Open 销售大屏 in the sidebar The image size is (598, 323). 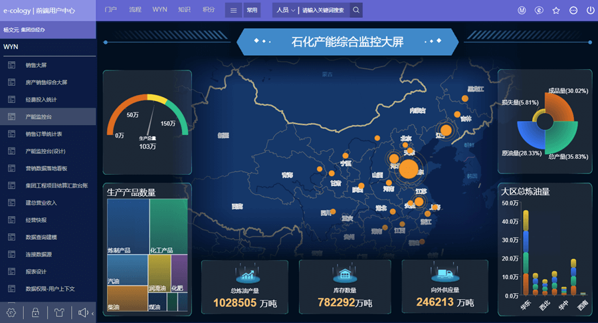[x=36, y=65]
